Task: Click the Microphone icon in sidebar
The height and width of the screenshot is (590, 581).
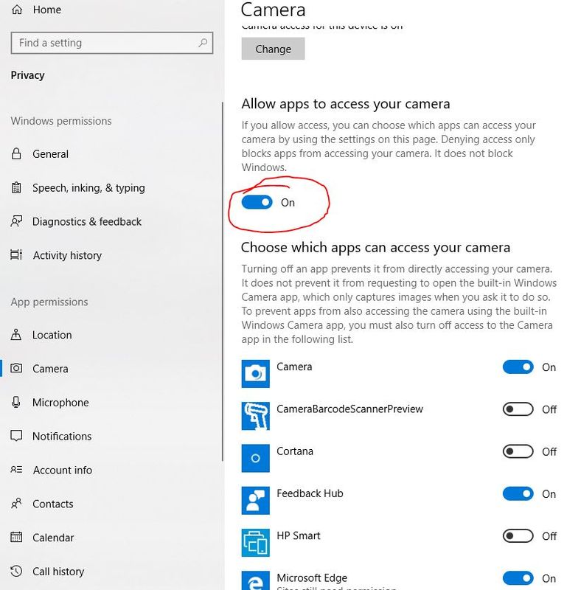Action: (16, 402)
